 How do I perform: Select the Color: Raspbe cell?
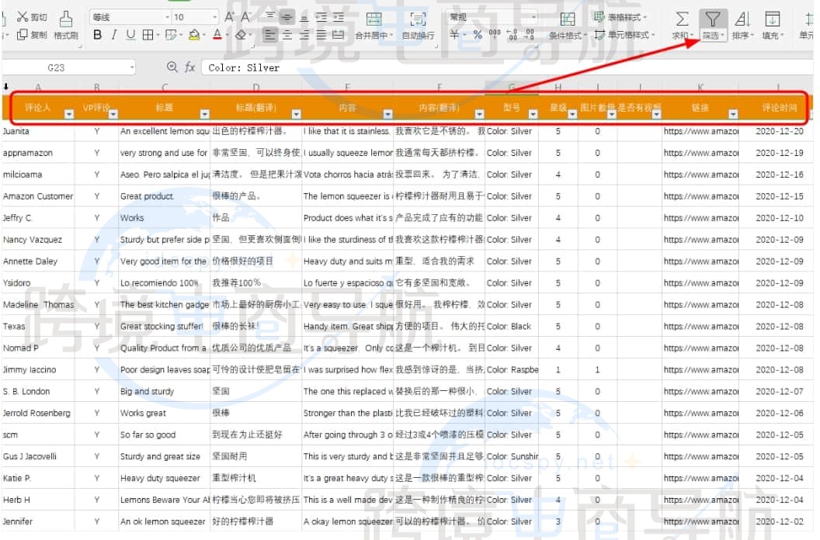click(512, 369)
